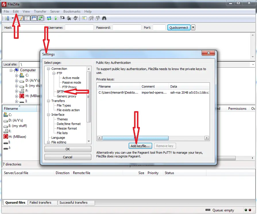This screenshot has width=257, height=214.
Task: Focus the Username input field
Action: tap(79, 28)
